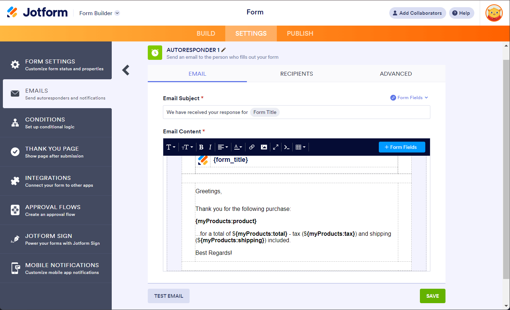Image resolution: width=510 pixels, height=310 pixels.
Task: Save the autoresponder email
Action: click(433, 296)
